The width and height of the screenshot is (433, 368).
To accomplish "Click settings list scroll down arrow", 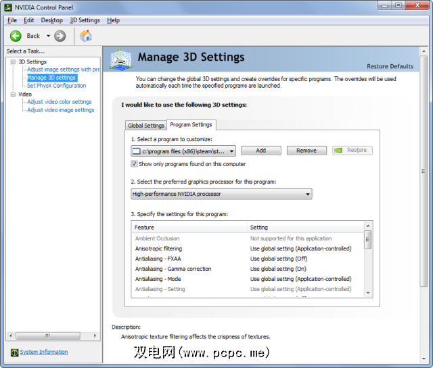I will (x=368, y=293).
